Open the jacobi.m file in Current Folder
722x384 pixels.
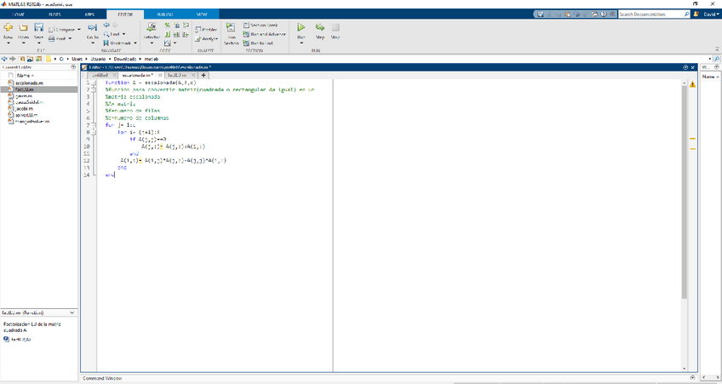26,109
